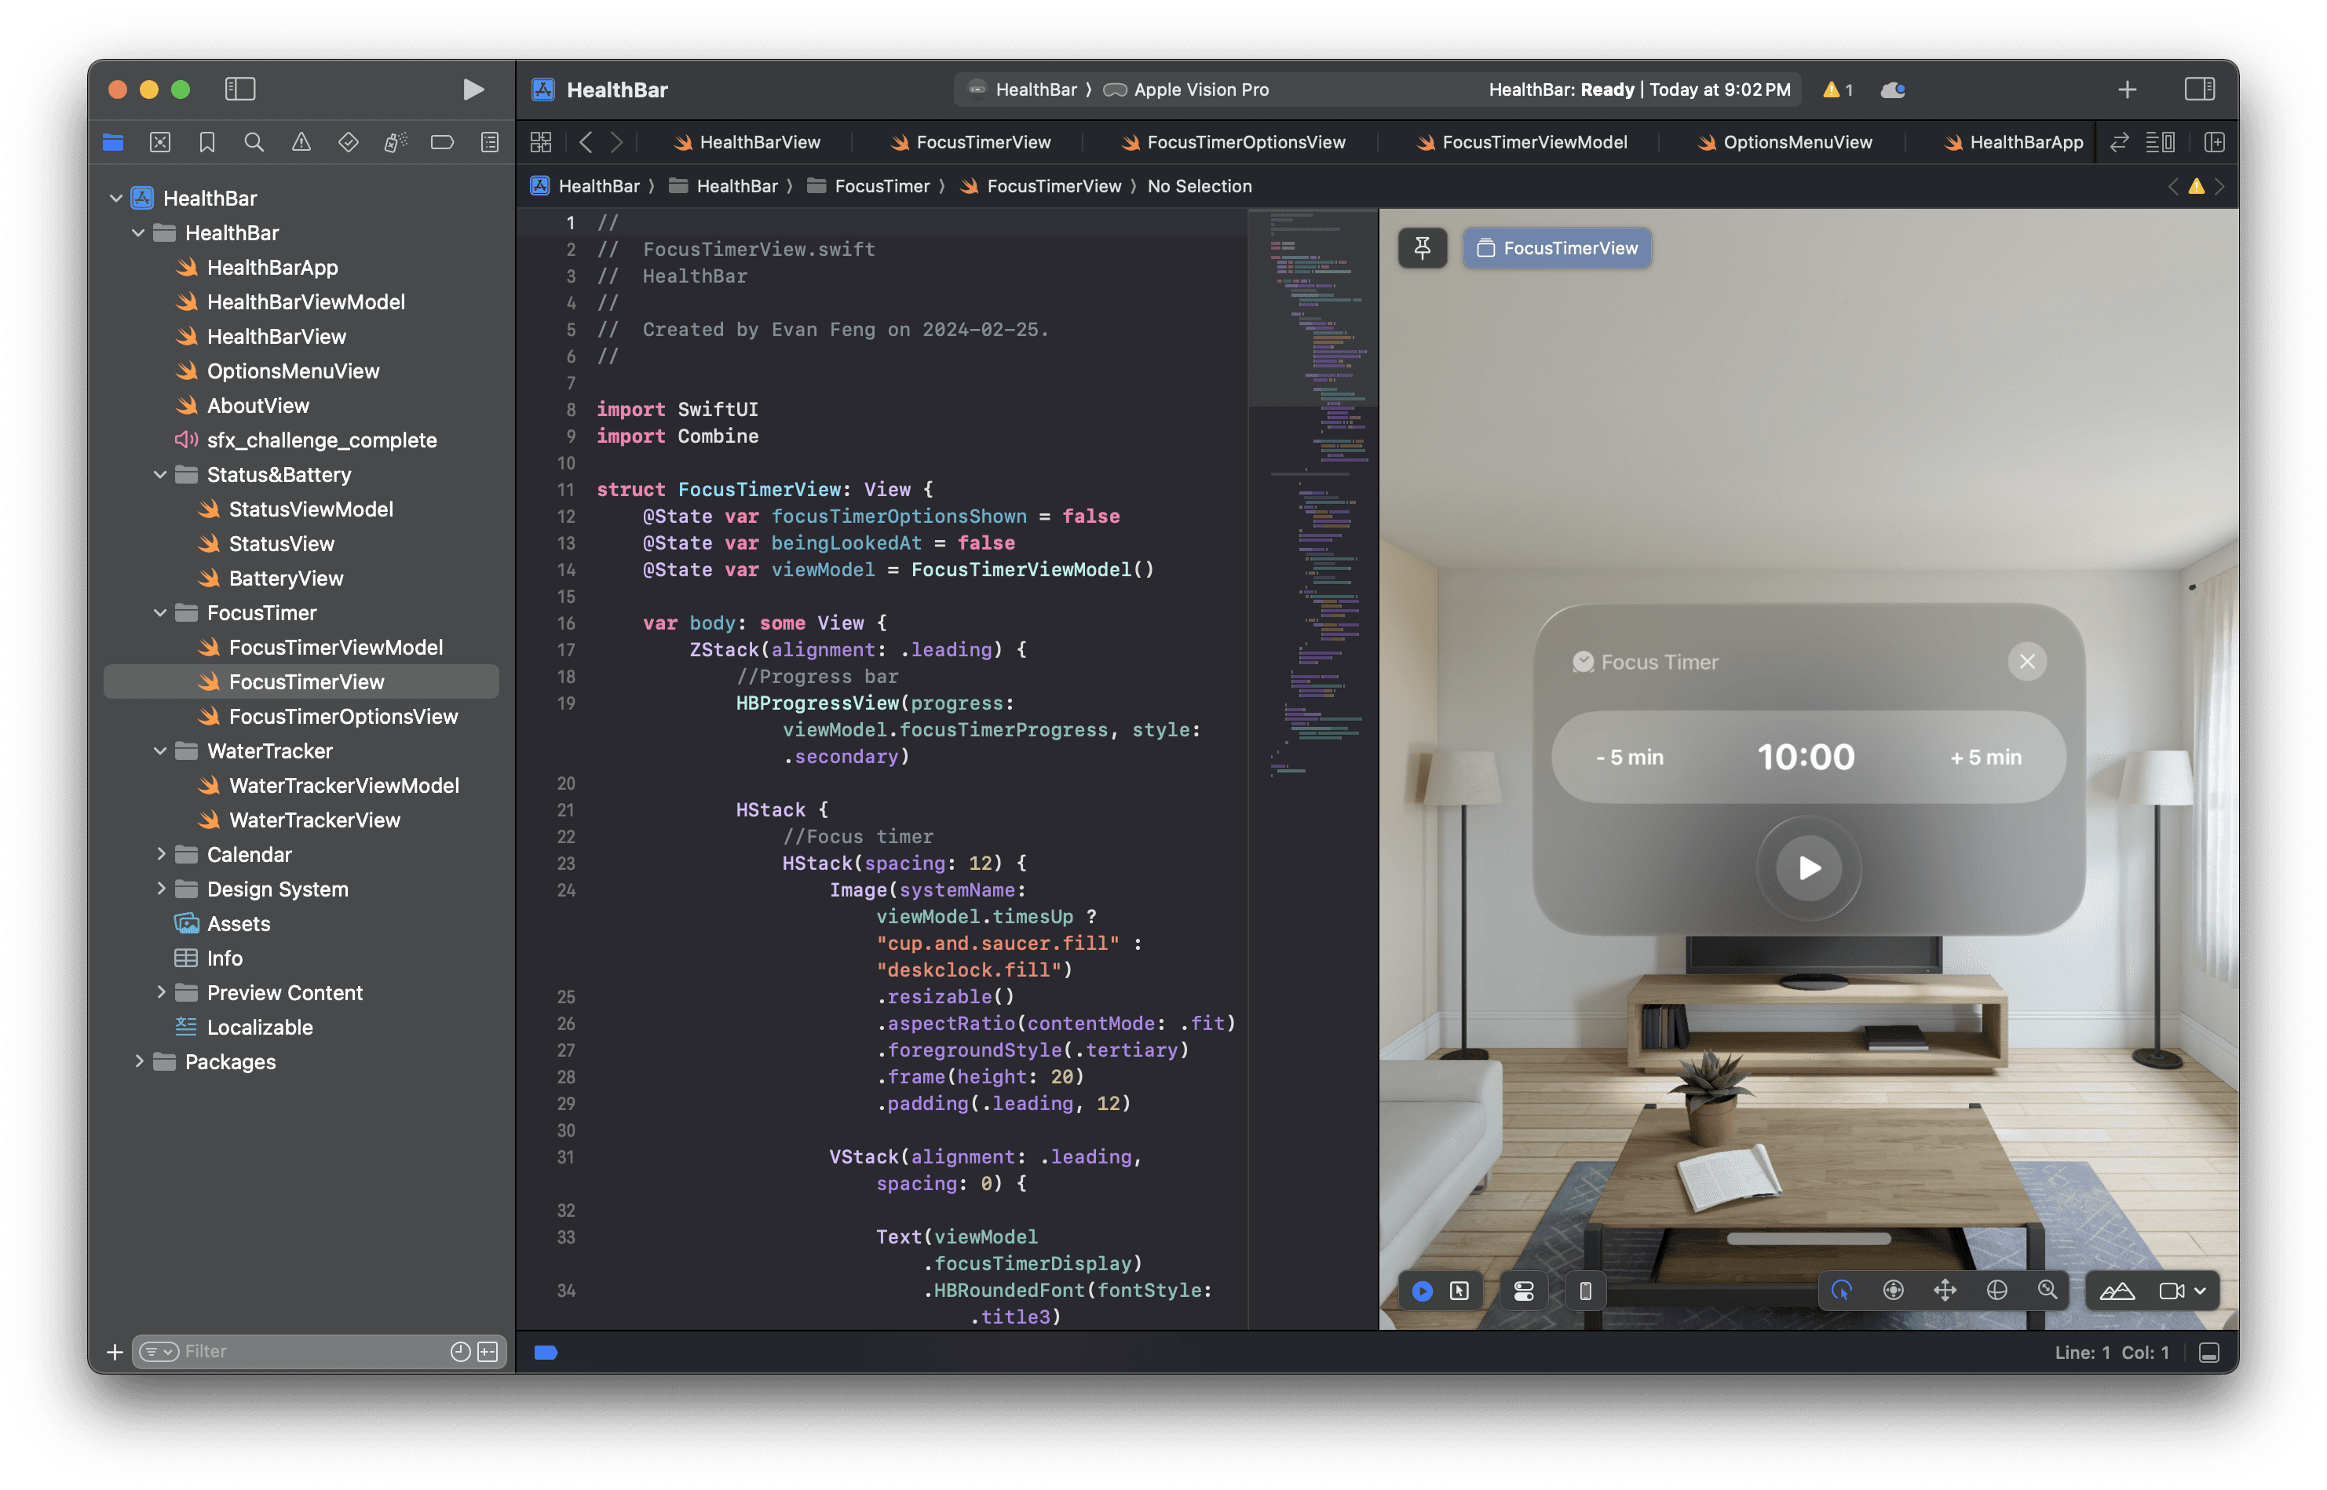Toggle the bottom debug area button
This screenshot has width=2327, height=1490.
[x=2209, y=1353]
